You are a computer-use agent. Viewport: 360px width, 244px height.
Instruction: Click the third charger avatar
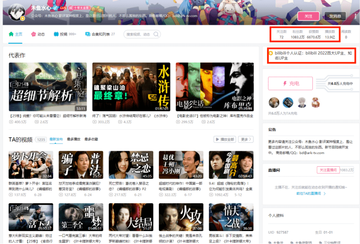click(x=302, y=102)
